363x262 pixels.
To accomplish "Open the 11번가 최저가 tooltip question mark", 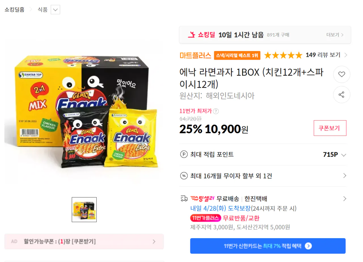I will (216, 111).
